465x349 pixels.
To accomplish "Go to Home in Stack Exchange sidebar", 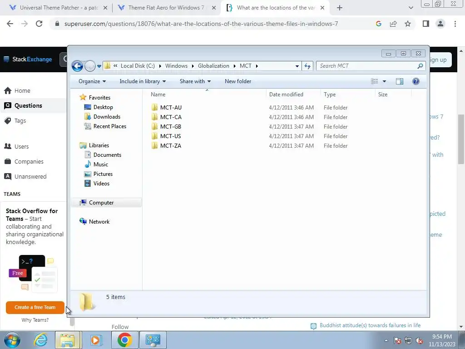I will (x=17, y=90).
